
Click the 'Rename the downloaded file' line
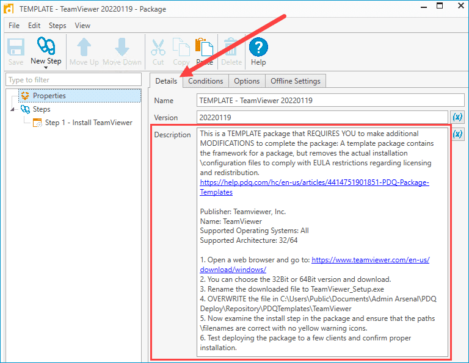coord(292,289)
